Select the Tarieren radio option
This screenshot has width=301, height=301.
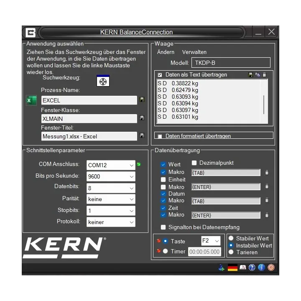(x=231, y=252)
